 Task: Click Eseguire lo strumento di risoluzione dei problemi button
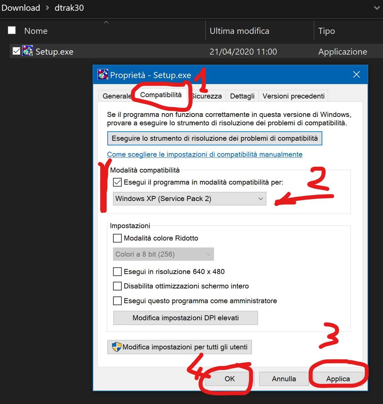coord(215,138)
